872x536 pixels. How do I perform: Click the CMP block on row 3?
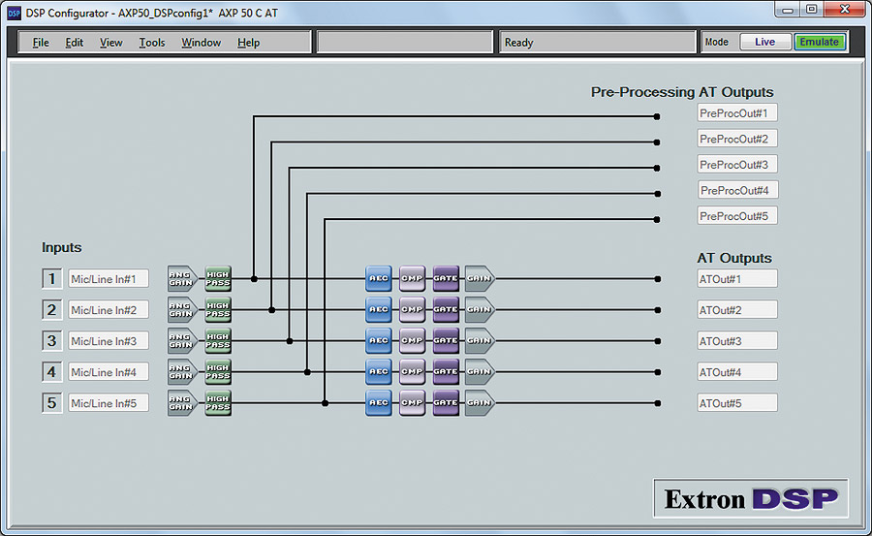pyautogui.click(x=412, y=341)
